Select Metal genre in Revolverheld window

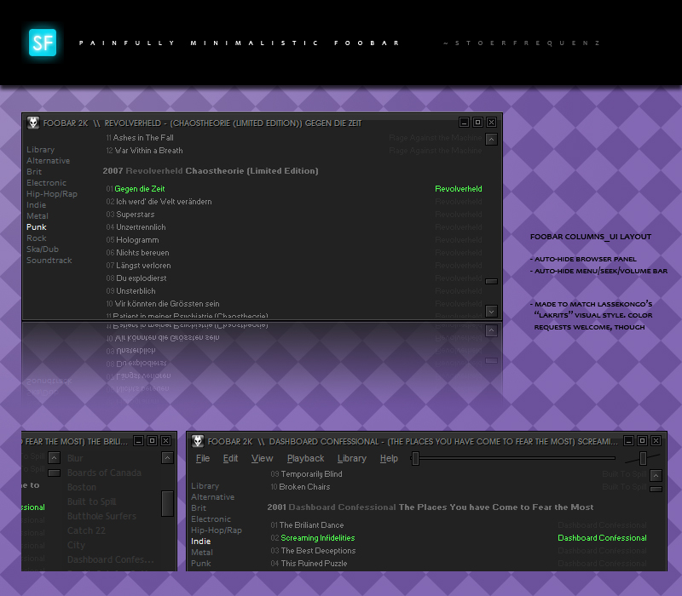[38, 216]
